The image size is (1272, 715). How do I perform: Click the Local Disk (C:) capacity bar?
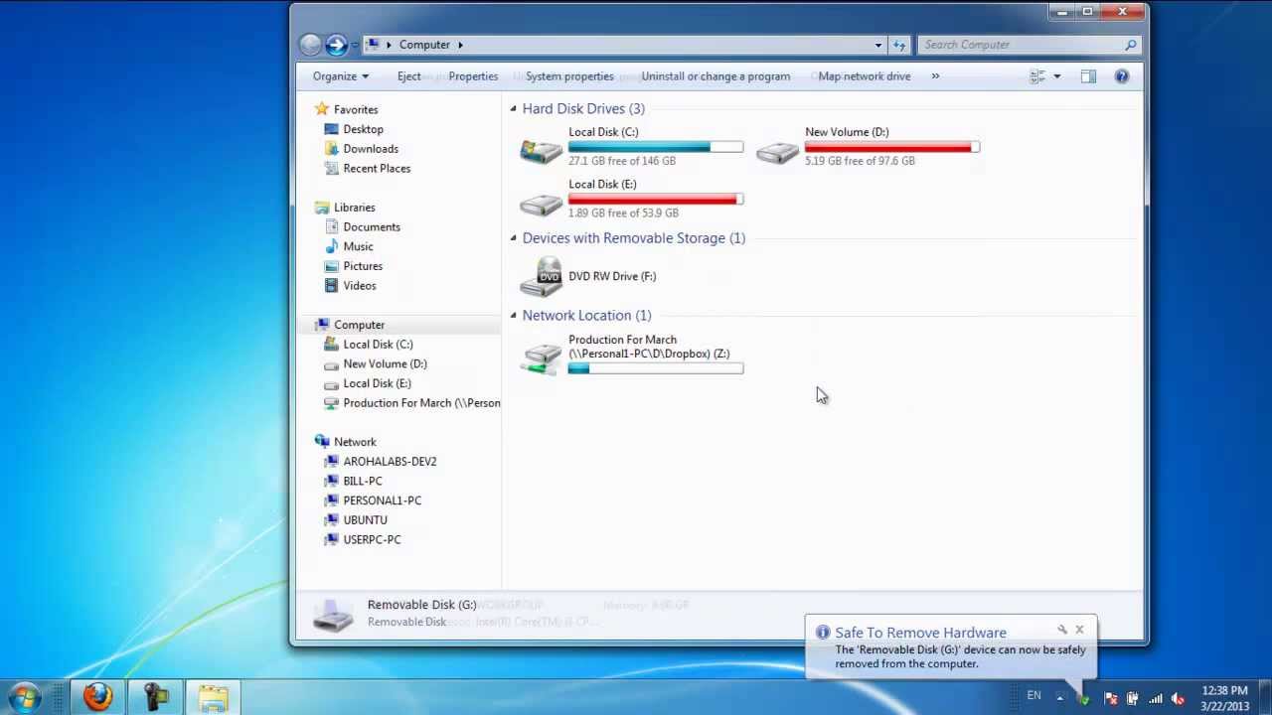[x=656, y=147]
